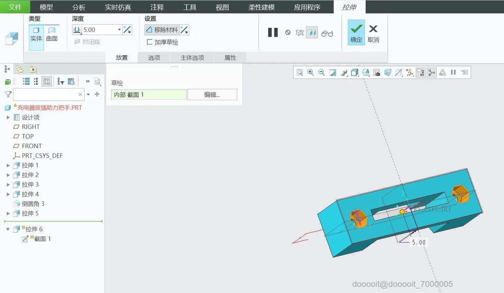Switch to the 分析 ribbon tab

pos(79,7)
